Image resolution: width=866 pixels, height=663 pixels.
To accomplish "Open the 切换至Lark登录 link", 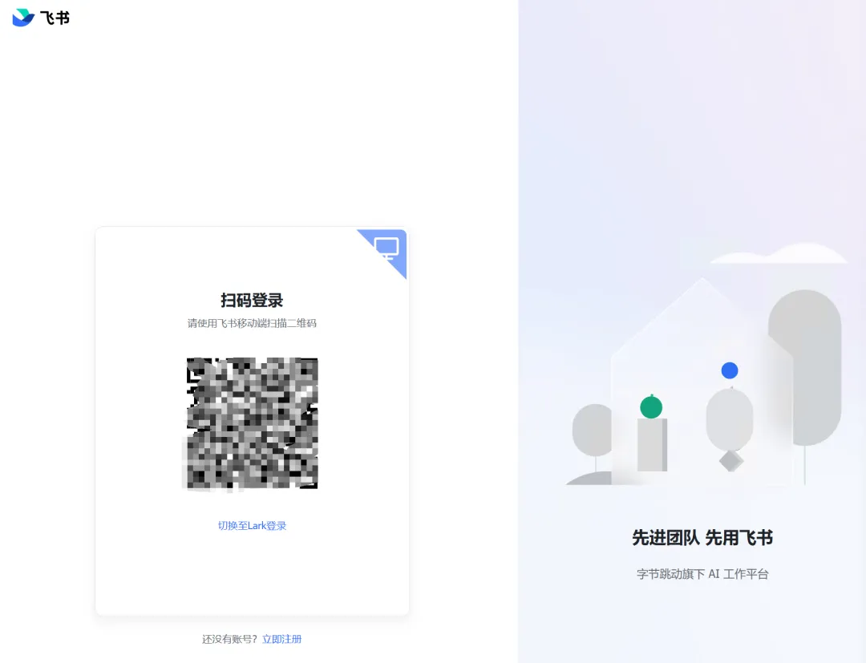I will (252, 526).
